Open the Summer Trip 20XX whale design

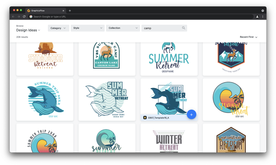tap(45, 99)
